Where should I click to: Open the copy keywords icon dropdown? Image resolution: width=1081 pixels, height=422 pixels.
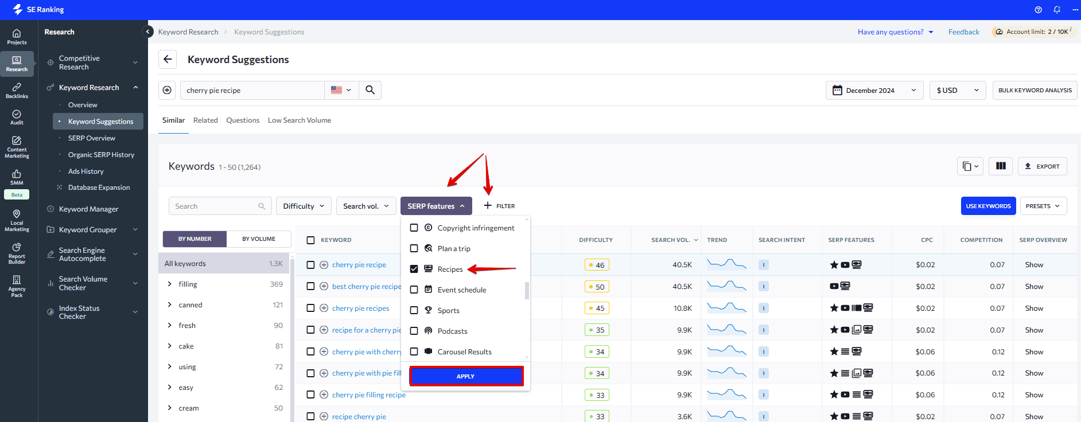click(970, 166)
